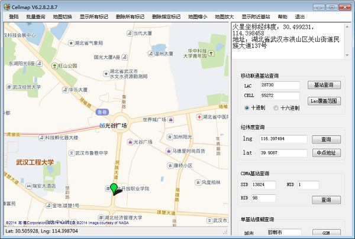Click the 退出 exit menu item
The image size is (355, 239).
click(x=300, y=17)
